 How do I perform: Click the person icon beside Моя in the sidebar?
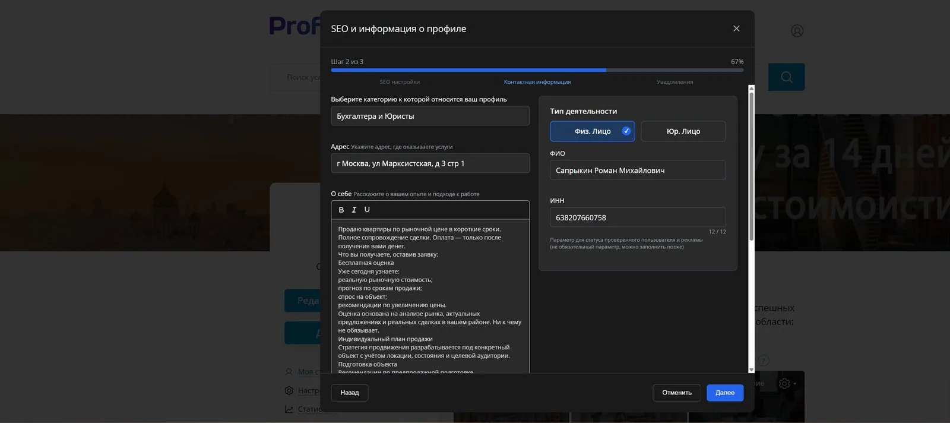(289, 372)
